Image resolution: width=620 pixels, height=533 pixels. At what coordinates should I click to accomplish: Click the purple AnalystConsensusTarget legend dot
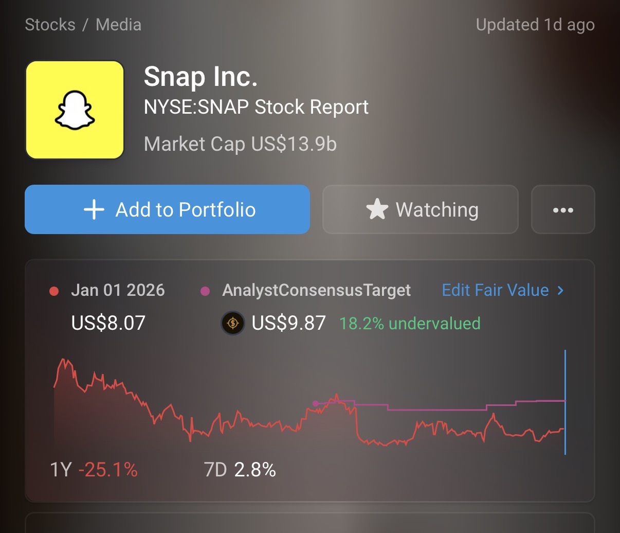click(205, 291)
